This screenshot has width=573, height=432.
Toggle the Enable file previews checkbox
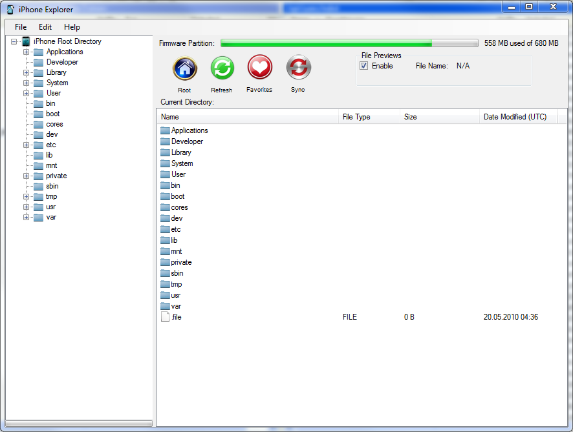tap(364, 66)
